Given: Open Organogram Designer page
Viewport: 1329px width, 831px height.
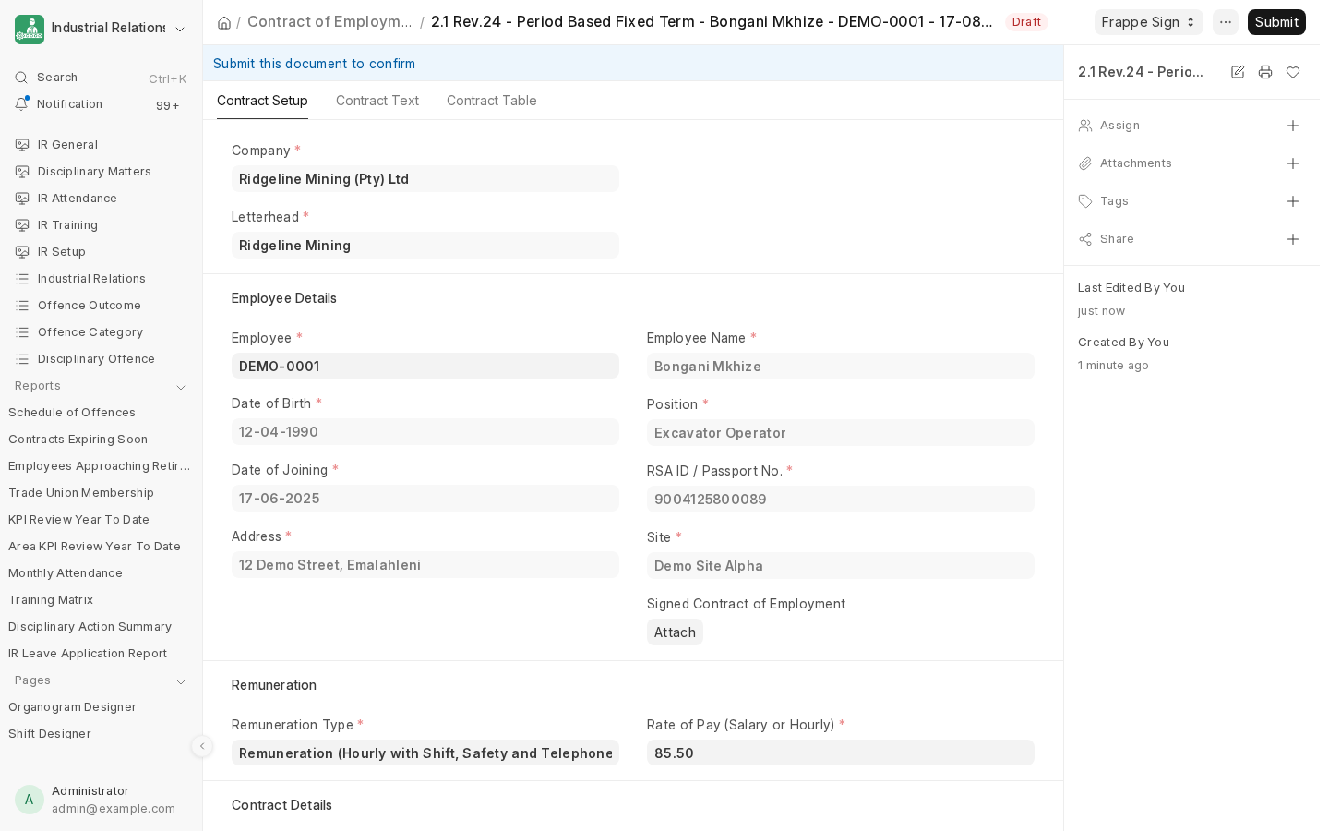Looking at the screenshot, I should (72, 707).
